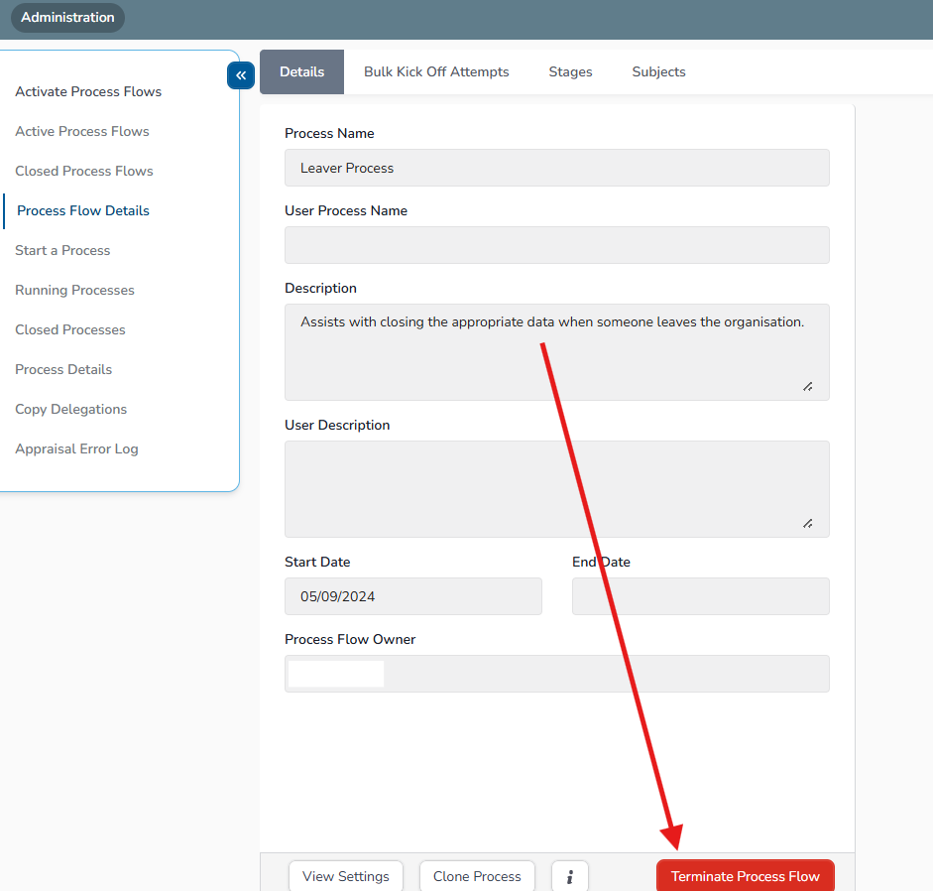Image resolution: width=933 pixels, height=891 pixels.
Task: Click the Process Name field
Action: 556,168
